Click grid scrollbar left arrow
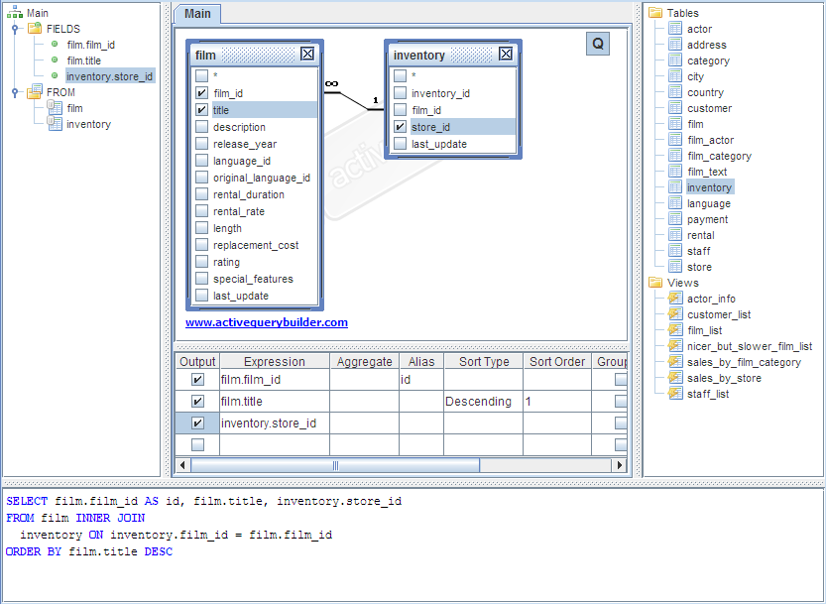 point(182,465)
